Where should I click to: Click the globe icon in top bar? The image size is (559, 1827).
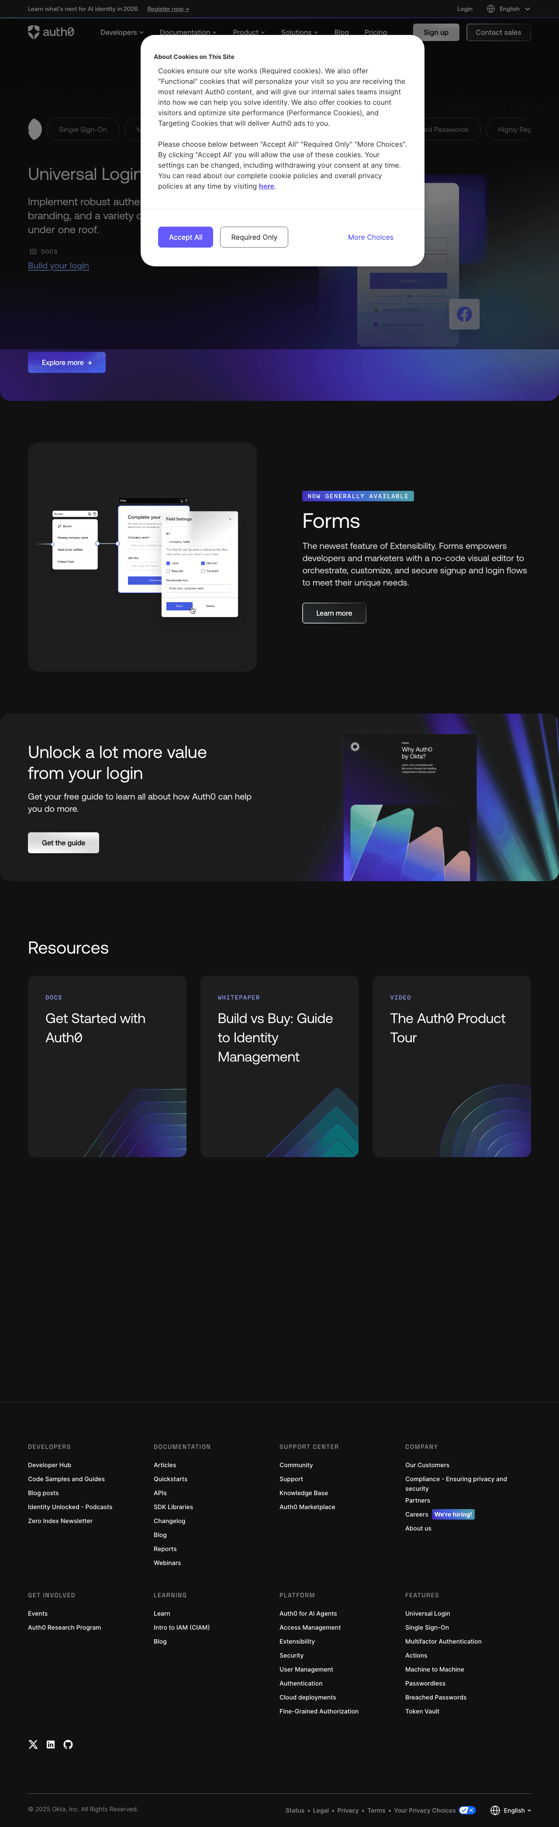pos(491,9)
